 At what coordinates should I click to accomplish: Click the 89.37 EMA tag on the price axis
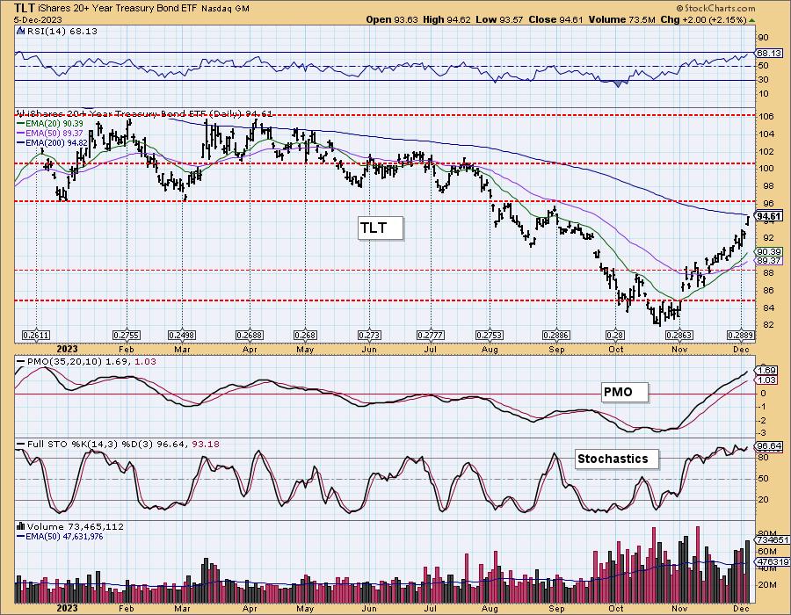click(769, 261)
